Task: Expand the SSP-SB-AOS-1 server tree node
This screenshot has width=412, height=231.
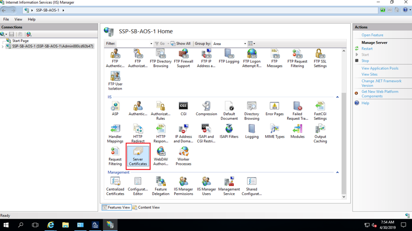Action: (x=3, y=47)
